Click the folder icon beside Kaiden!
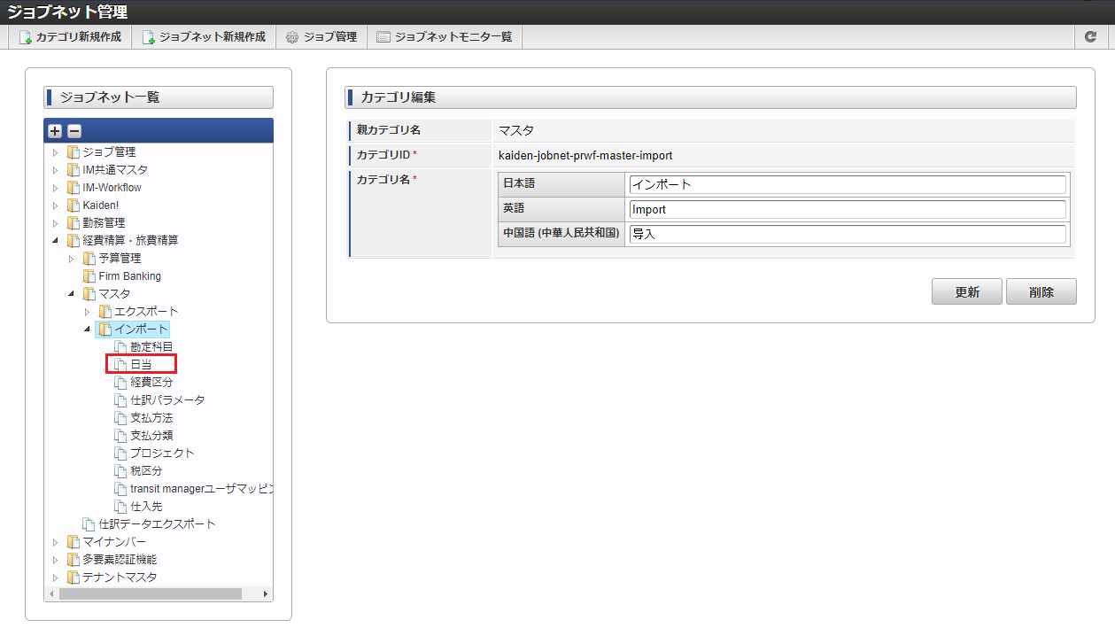 (74, 205)
